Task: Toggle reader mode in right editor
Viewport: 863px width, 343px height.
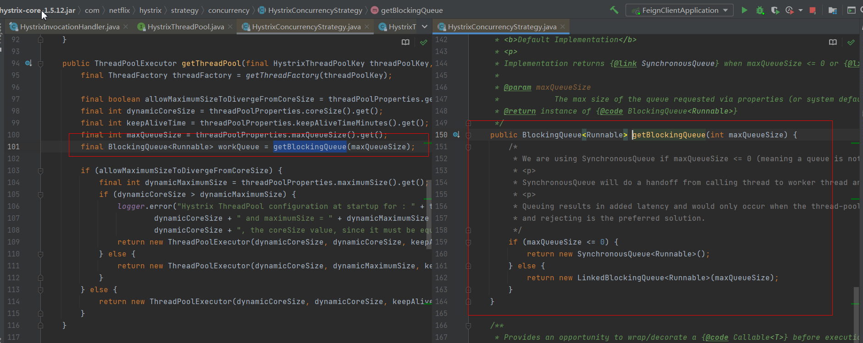Action: tap(833, 42)
